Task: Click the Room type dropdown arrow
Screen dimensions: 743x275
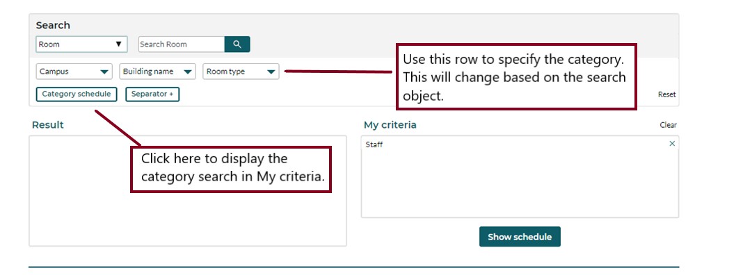Action: 271,72
